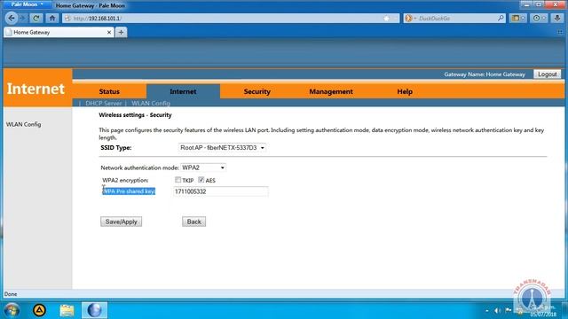This screenshot has height=319, width=568.
Task: Open the Security tab
Action: tap(256, 91)
